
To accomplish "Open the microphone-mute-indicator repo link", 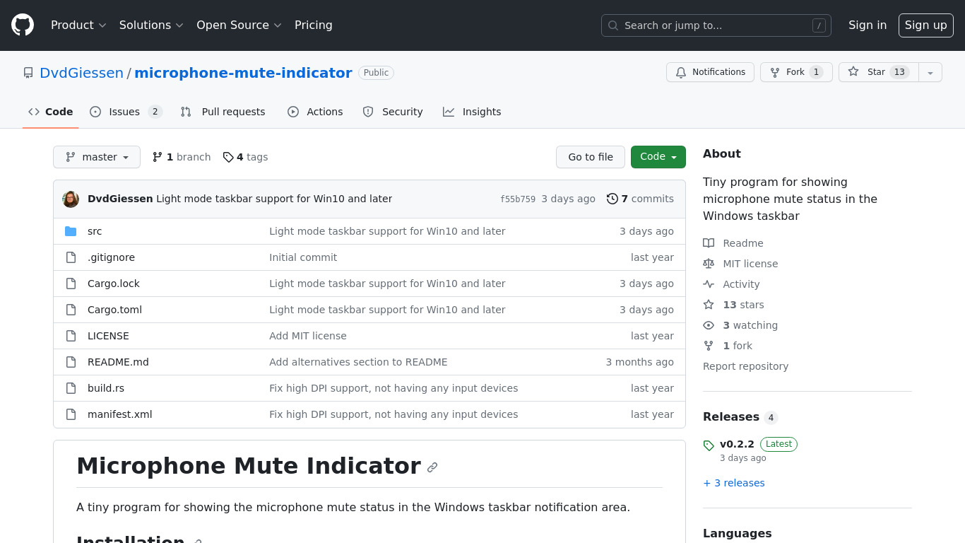I will coord(243,73).
